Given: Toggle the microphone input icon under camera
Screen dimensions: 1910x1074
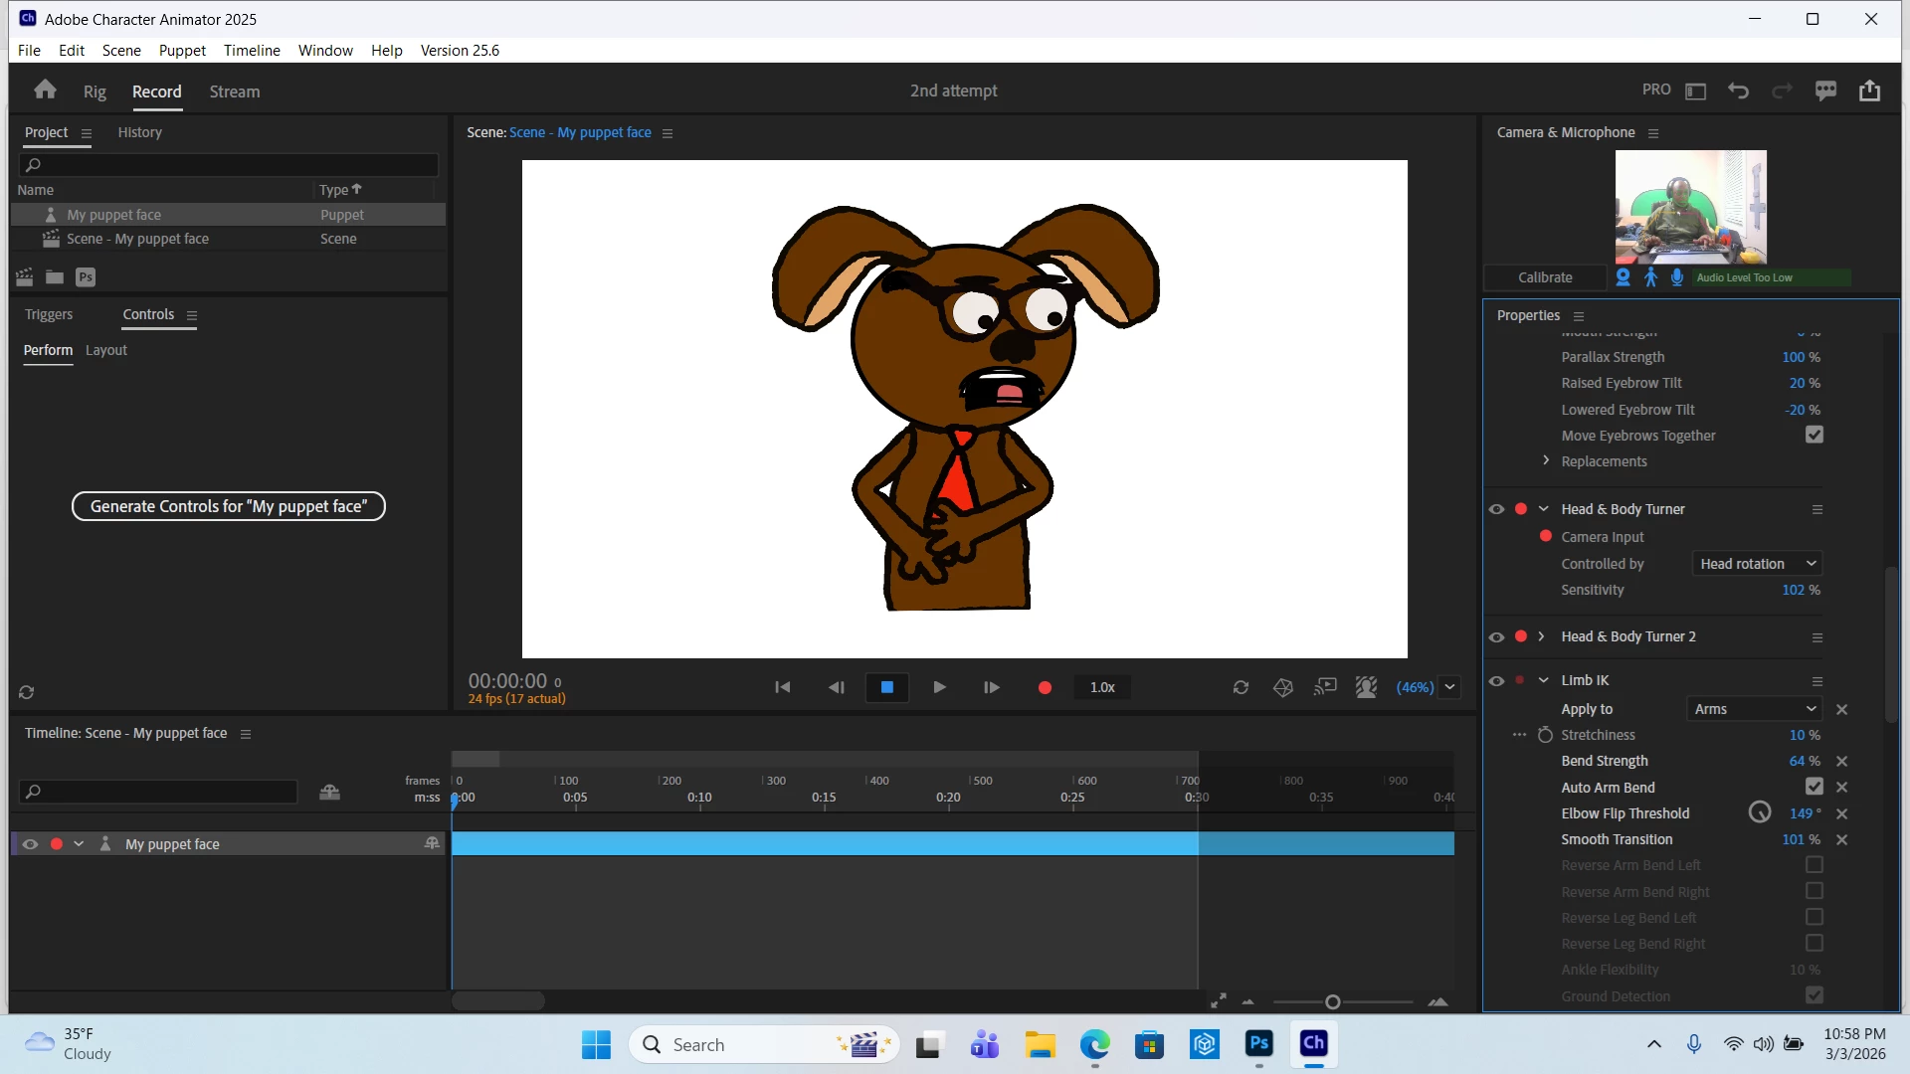Looking at the screenshot, I should 1677,277.
